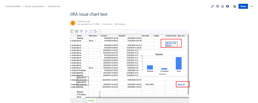Click the freeze panes sheet icon

click(x=72, y=31)
